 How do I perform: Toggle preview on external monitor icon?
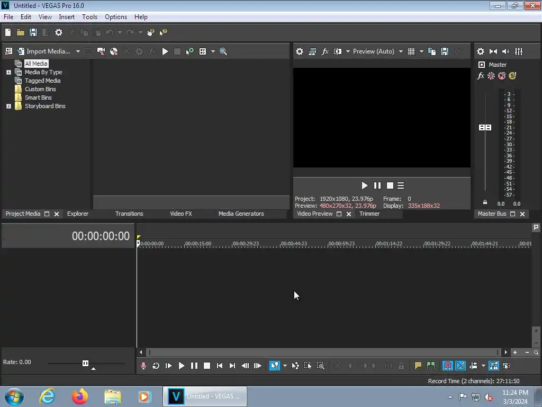[x=312, y=51]
